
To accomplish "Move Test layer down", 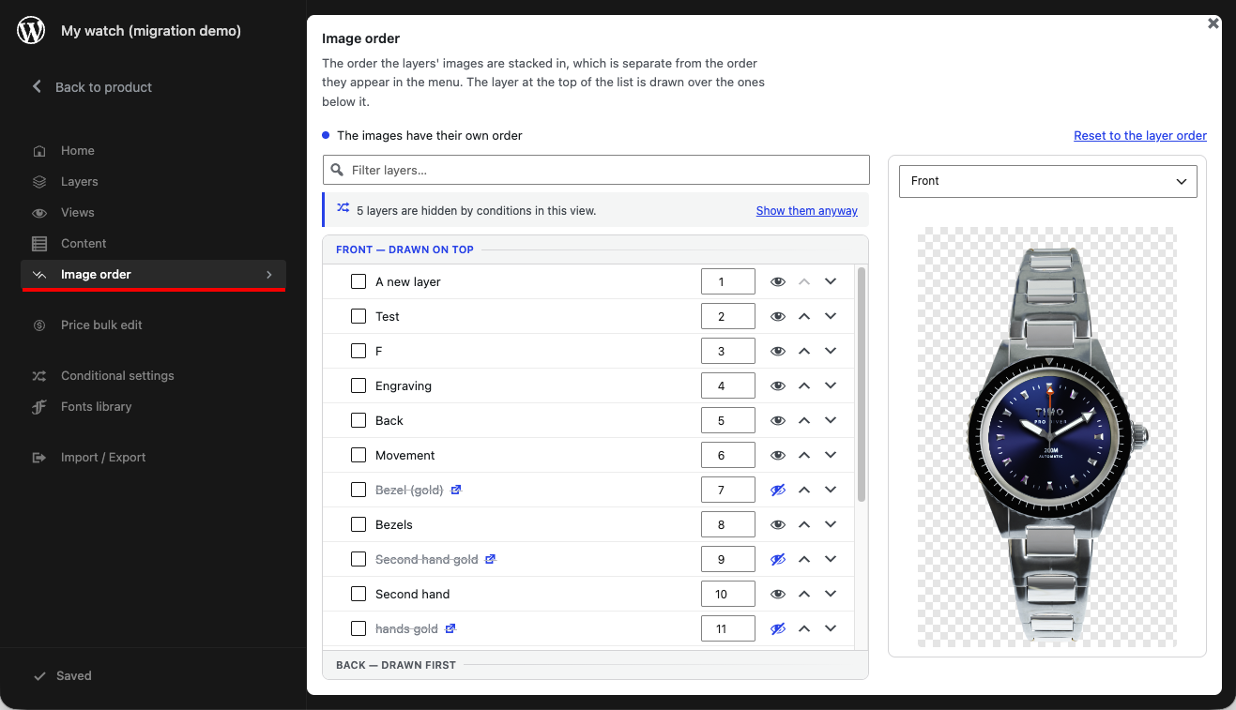I will (x=831, y=316).
